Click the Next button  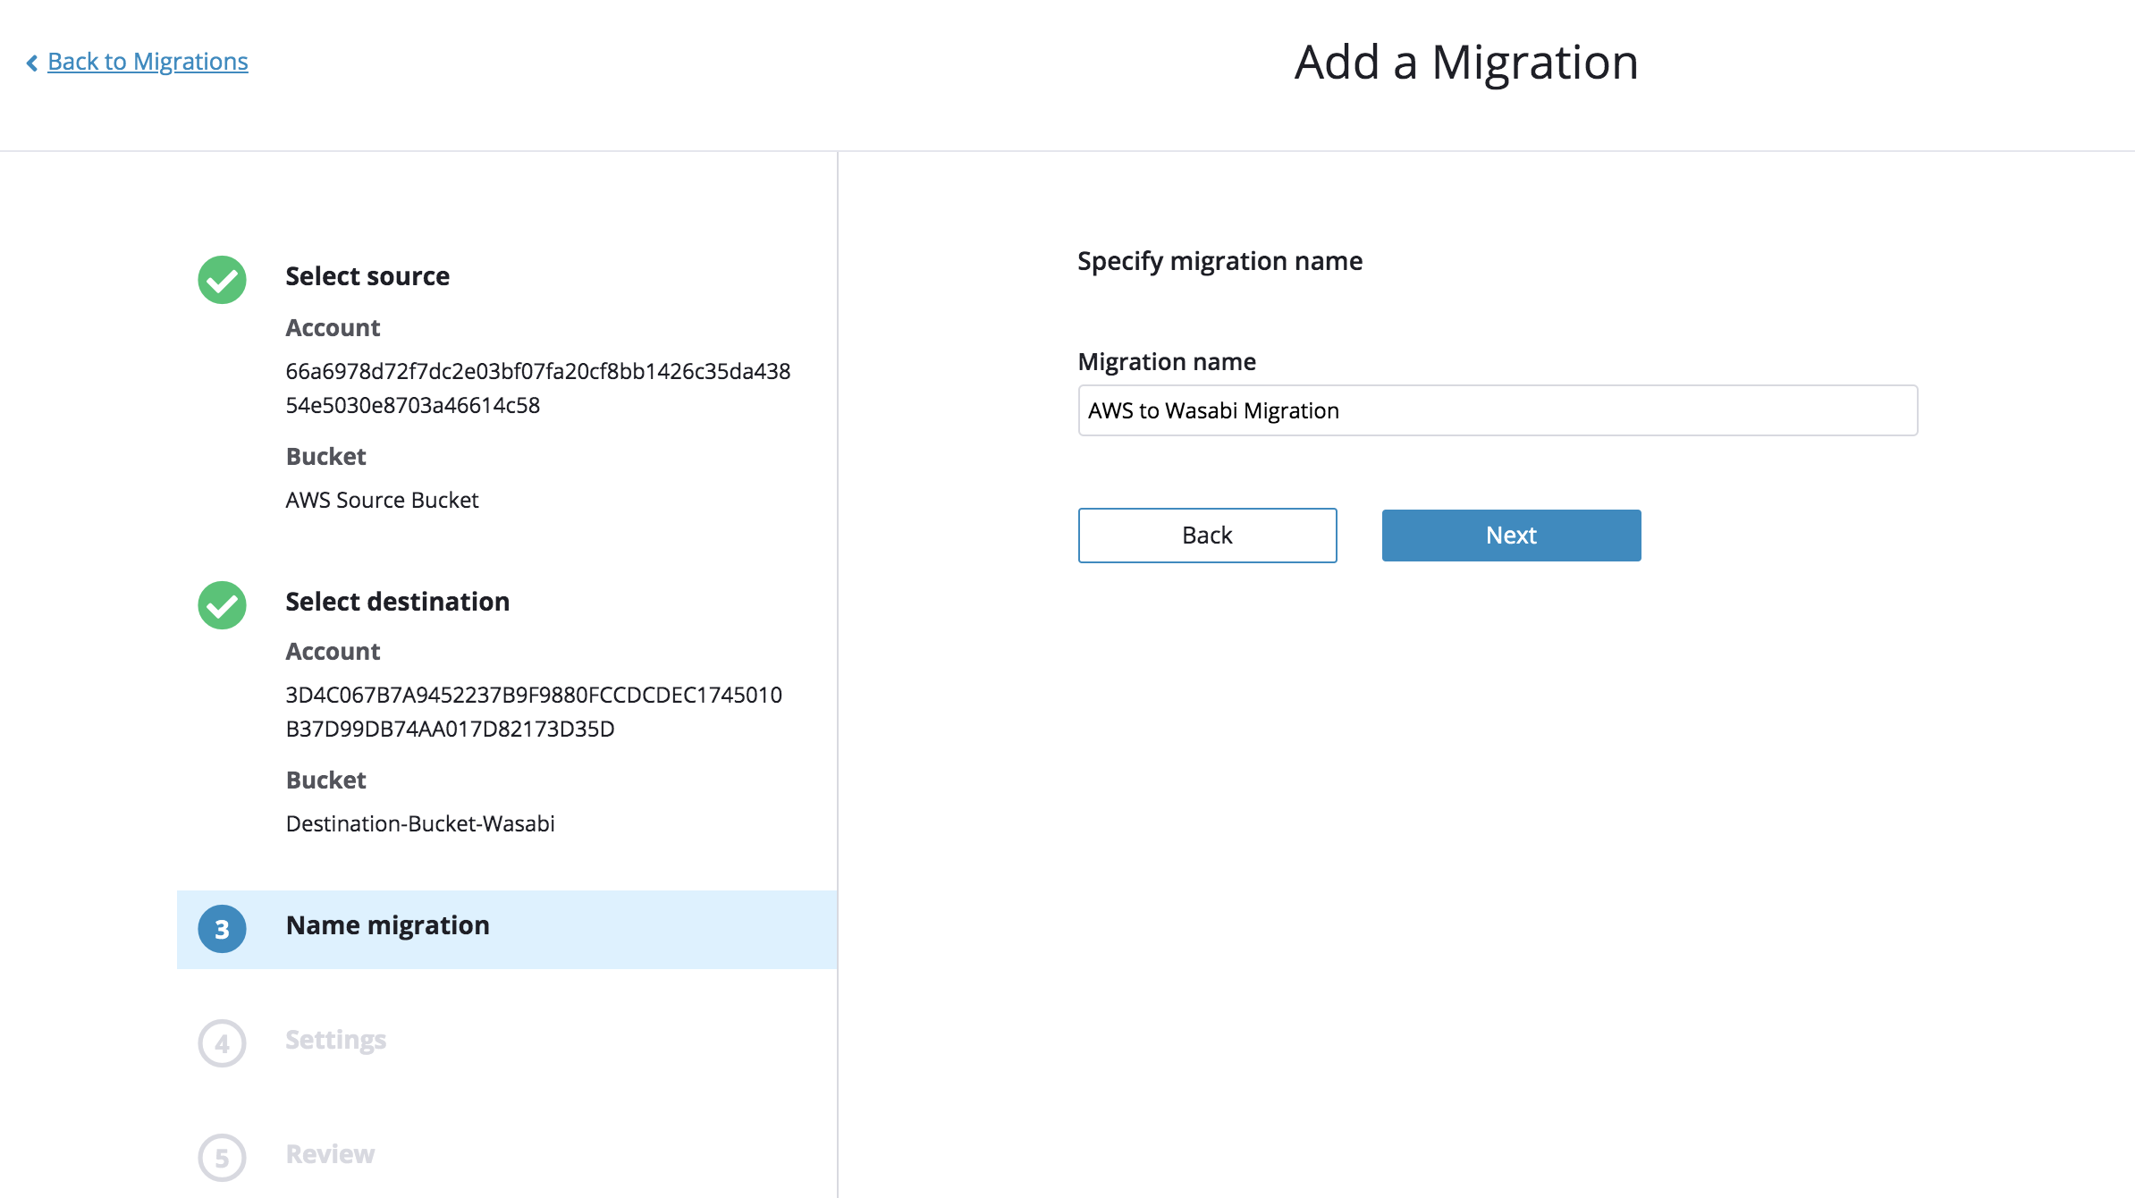(x=1511, y=536)
